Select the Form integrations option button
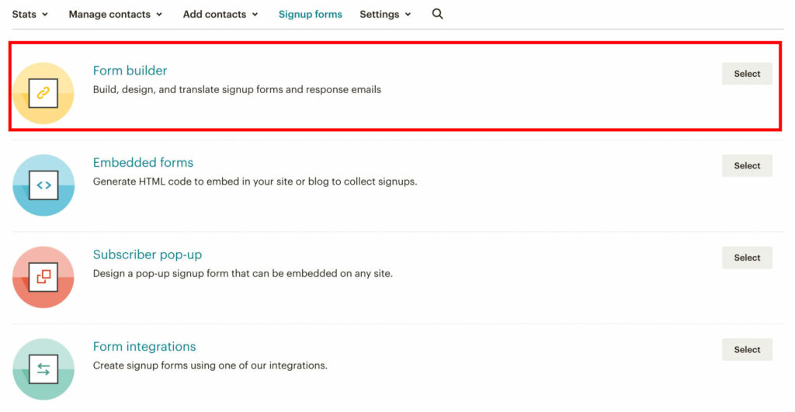Viewport: 795px width, 412px height. (747, 350)
